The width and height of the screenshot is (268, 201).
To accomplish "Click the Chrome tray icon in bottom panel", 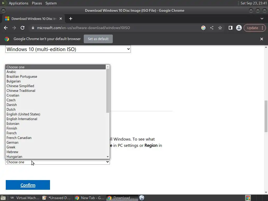I will 248,198.
